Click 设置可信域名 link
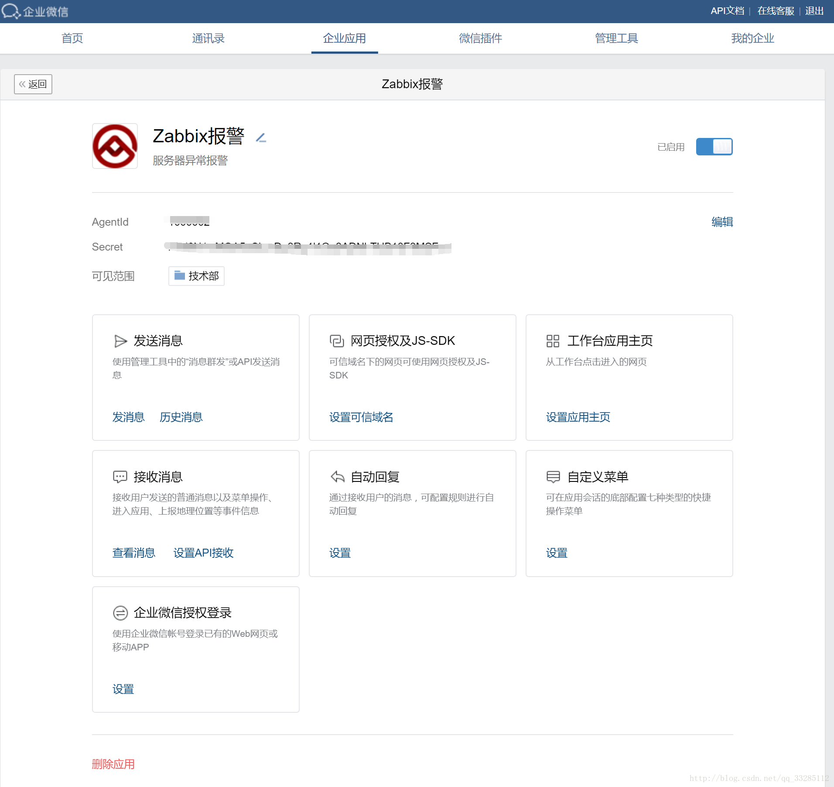 [x=361, y=417]
